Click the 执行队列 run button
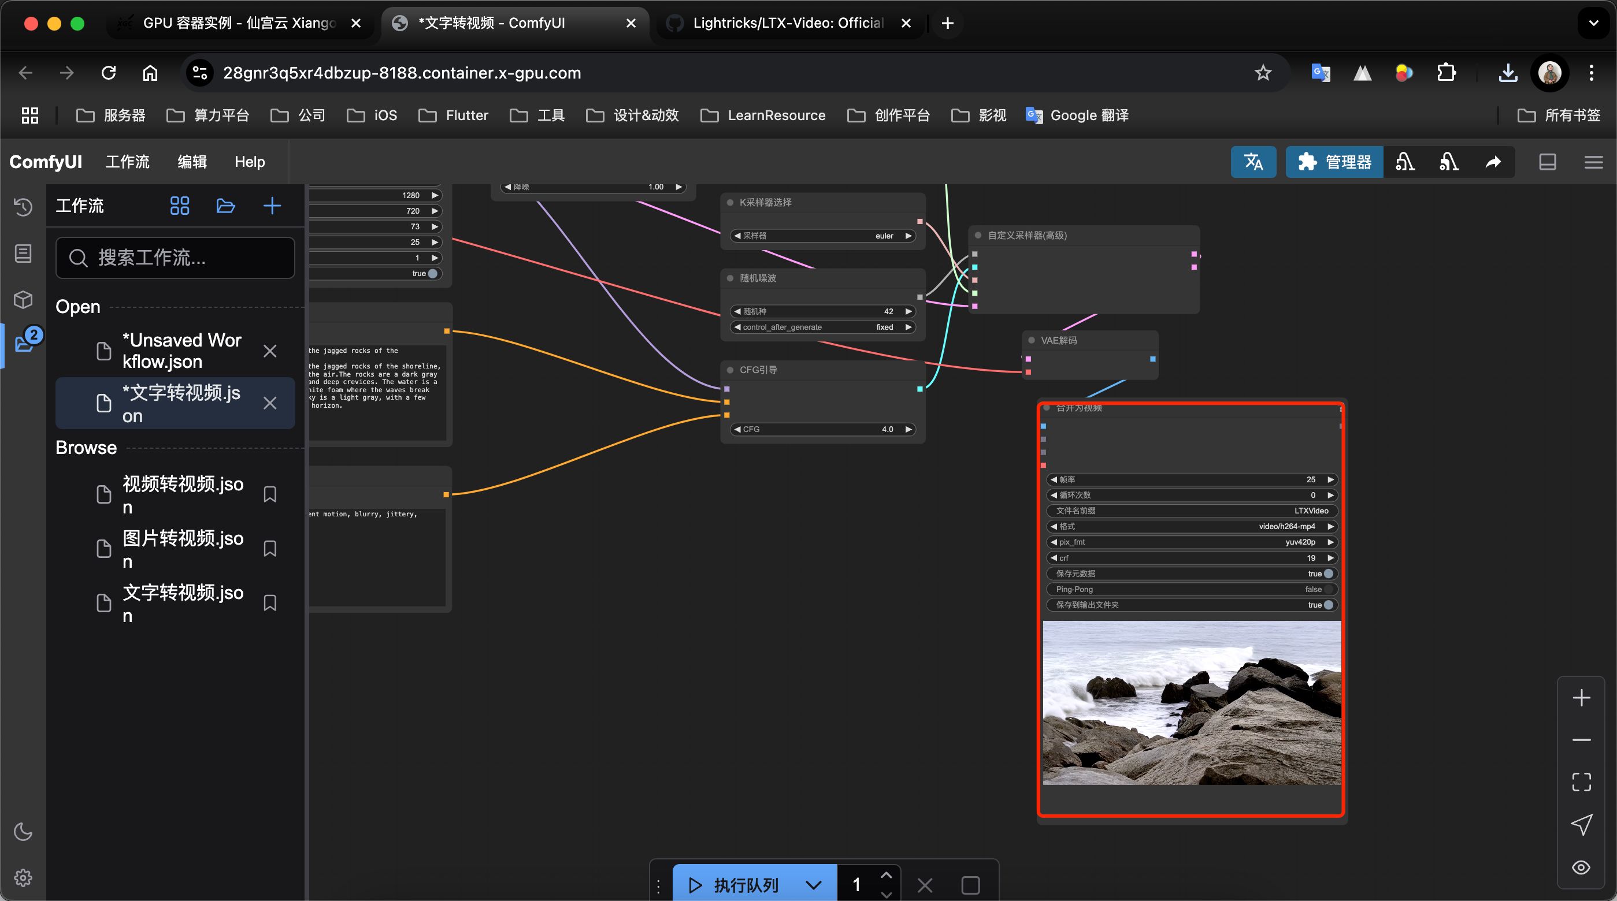This screenshot has height=901, width=1617. point(733,885)
